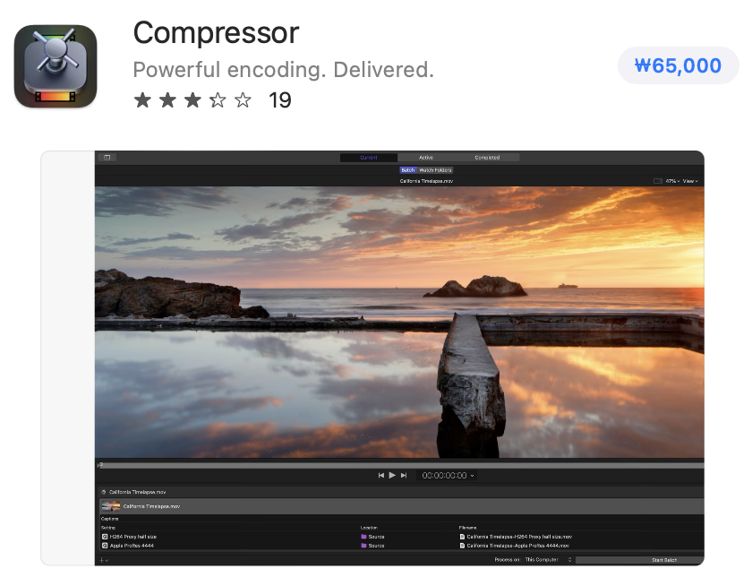Open the Compressor app icon
Image resolution: width=752 pixels, height=586 pixels.
click(x=56, y=66)
